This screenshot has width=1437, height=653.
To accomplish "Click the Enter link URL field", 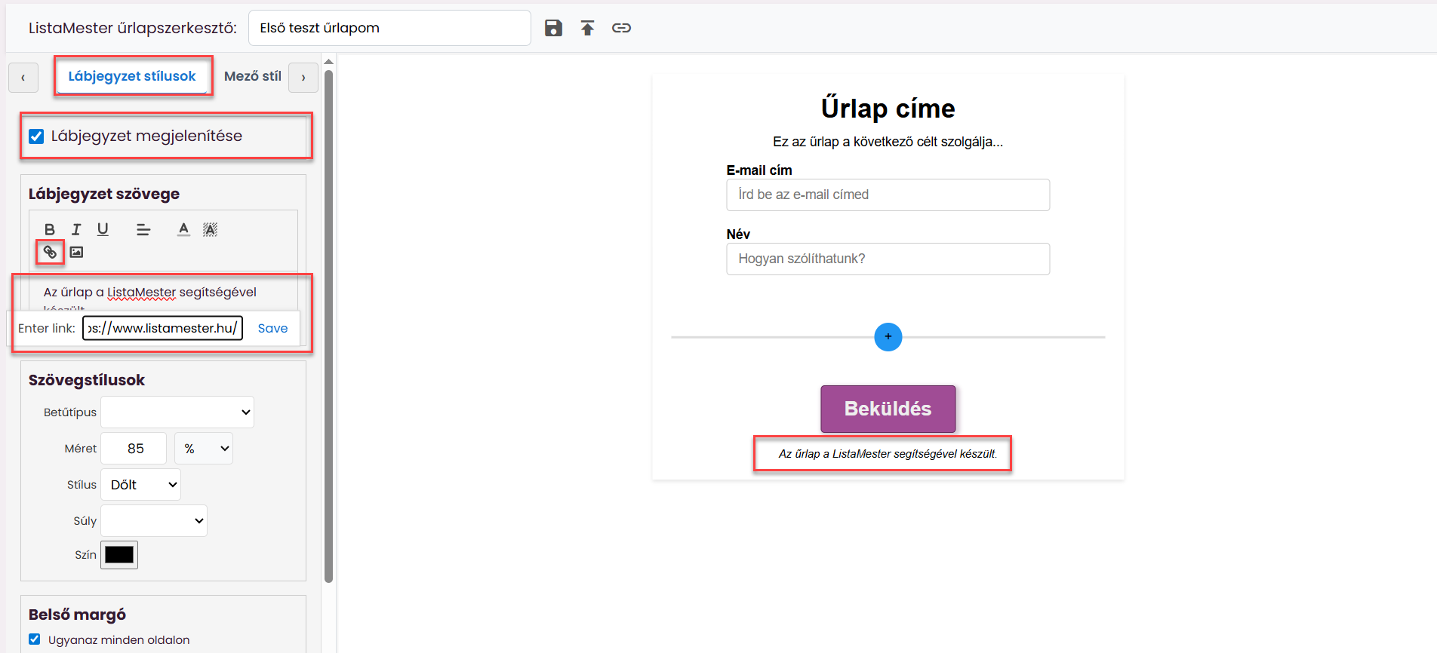I will pos(162,328).
